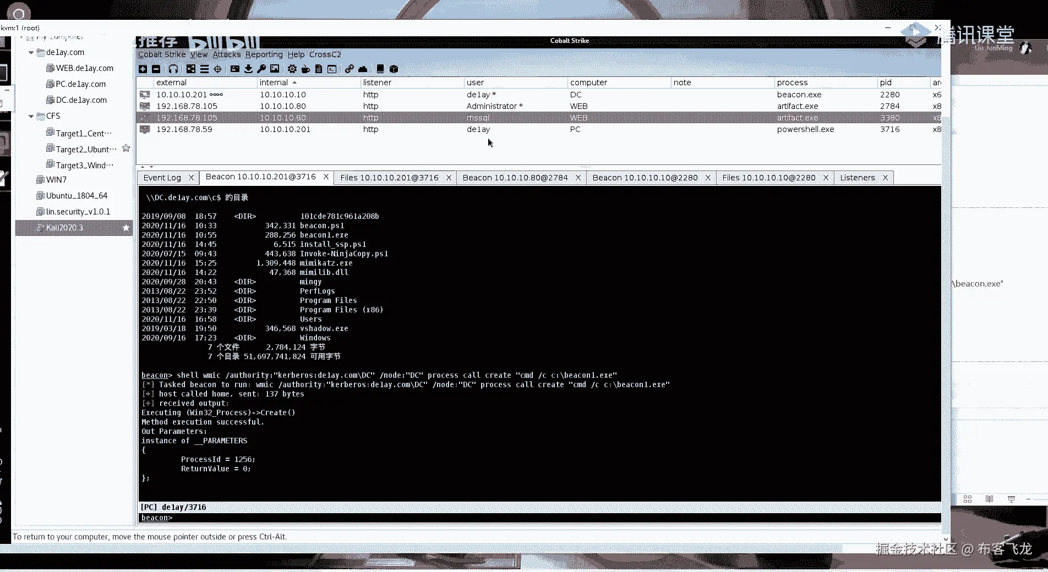This screenshot has width=1048, height=572.
Task: Open manage web server cloud icon
Action: point(363,69)
